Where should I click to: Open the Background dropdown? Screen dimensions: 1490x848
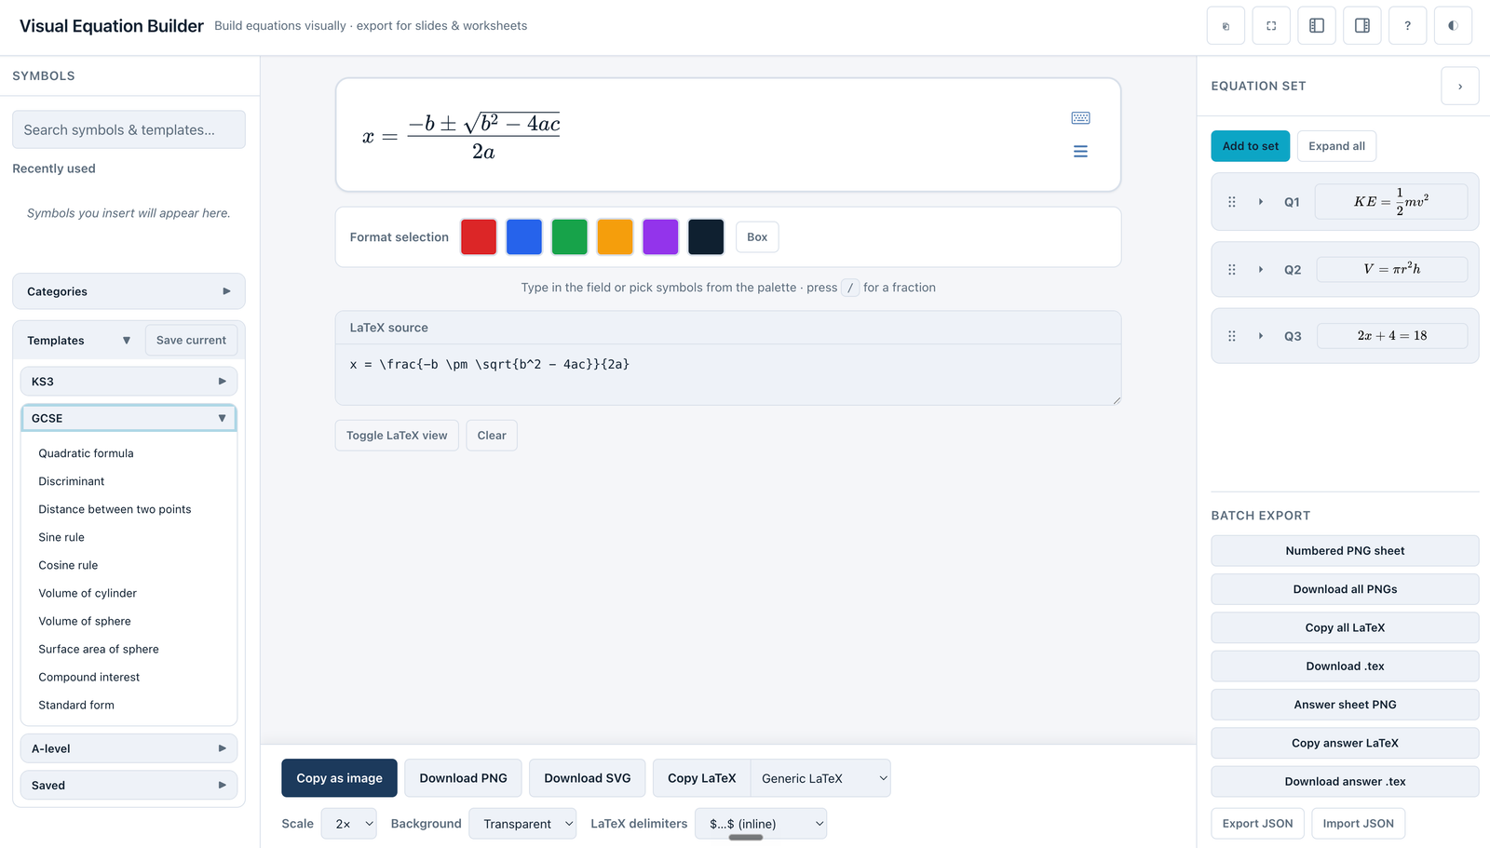coord(522,824)
